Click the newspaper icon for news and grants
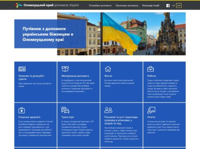 pyautogui.click(x=22, y=69)
